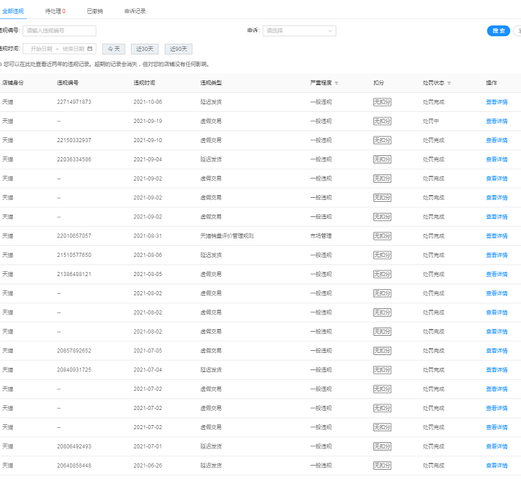Image resolution: width=521 pixels, height=480 pixels.
Task: Filter by 处罚状态 using its funnel icon
Action: [449, 83]
